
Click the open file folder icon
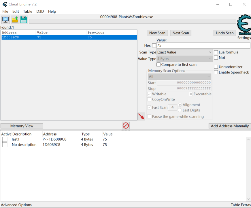point(15,20)
